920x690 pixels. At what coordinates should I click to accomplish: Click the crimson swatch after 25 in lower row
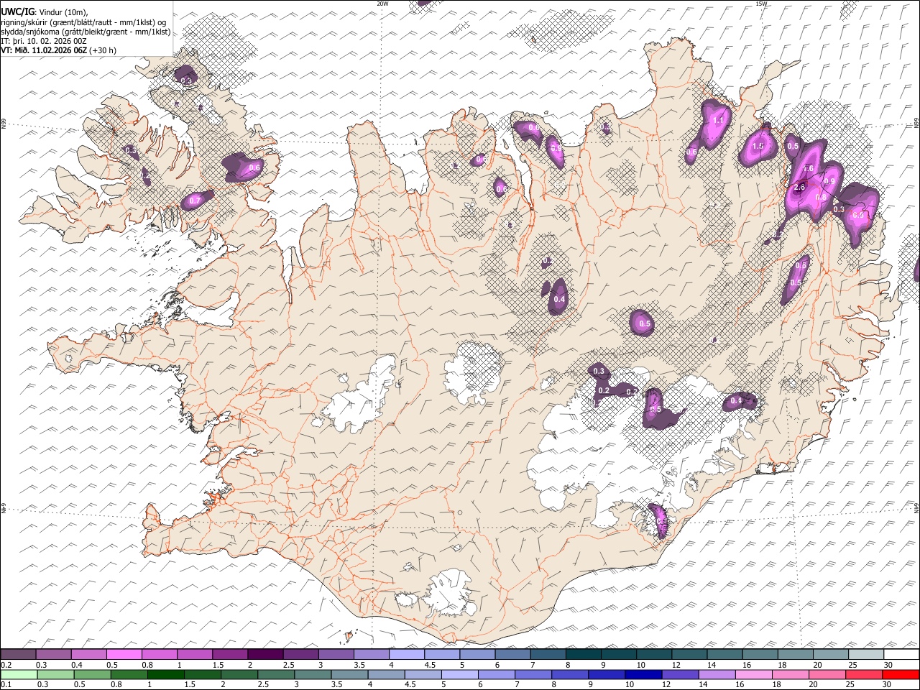click(865, 674)
